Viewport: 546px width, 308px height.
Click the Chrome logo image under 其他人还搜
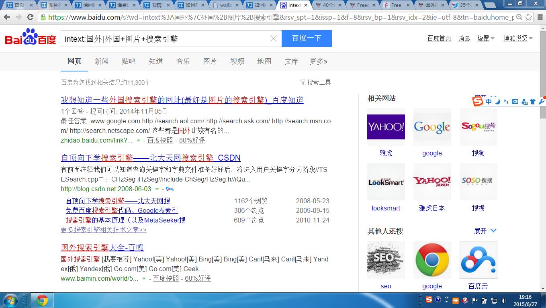click(x=432, y=260)
